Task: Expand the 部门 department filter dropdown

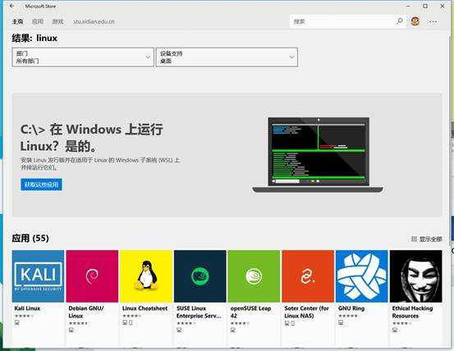Action: click(83, 57)
